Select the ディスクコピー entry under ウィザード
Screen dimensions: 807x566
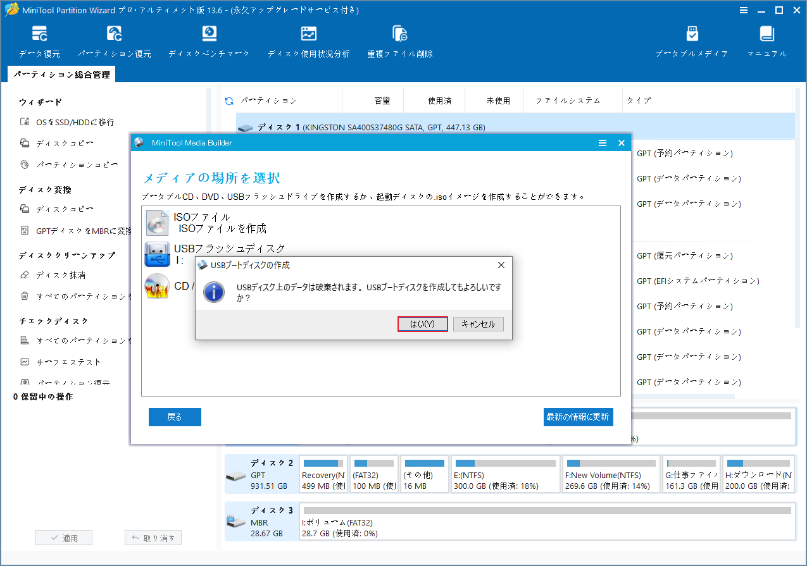point(65,143)
